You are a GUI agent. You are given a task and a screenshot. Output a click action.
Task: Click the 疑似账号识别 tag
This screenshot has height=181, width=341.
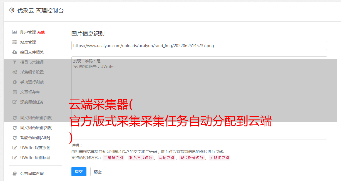192,158
